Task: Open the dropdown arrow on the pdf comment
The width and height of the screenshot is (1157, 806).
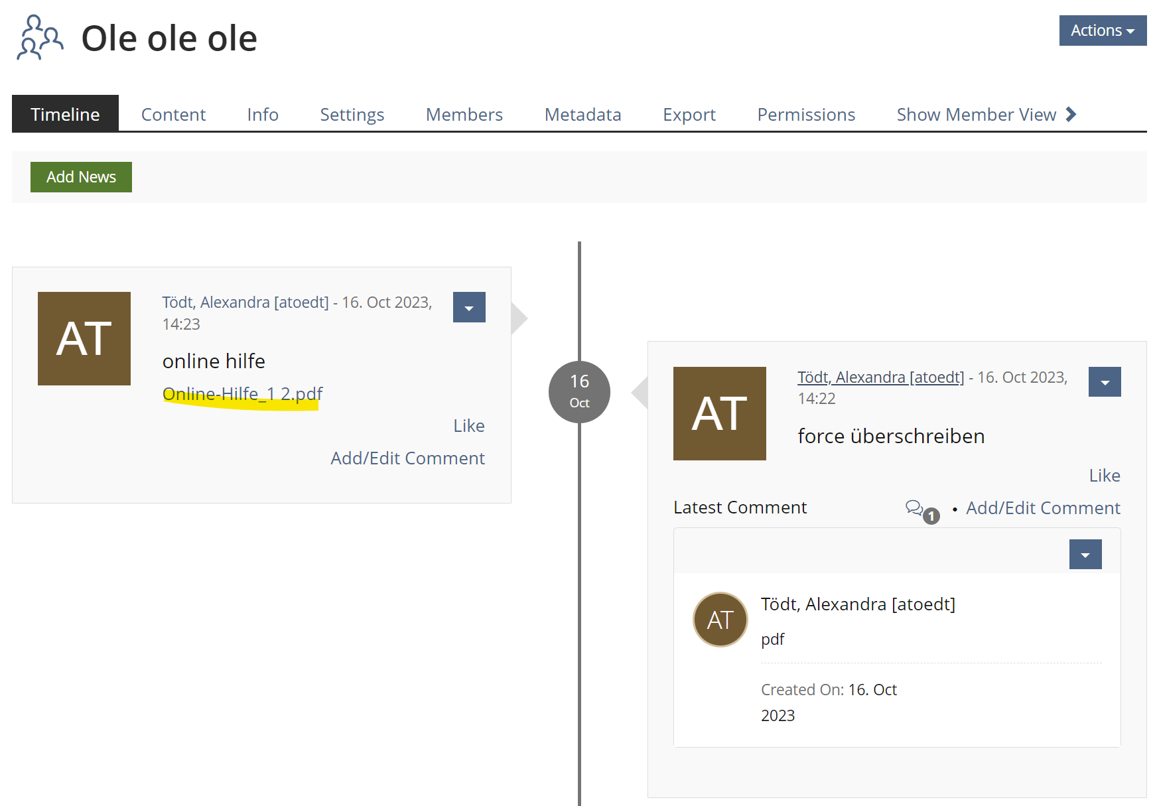Action: 1085,555
